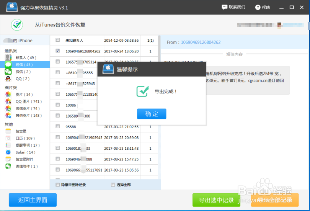The width and height of the screenshot is (310, 211).
Task: Minimize the application window
Action: click(x=282, y=8)
